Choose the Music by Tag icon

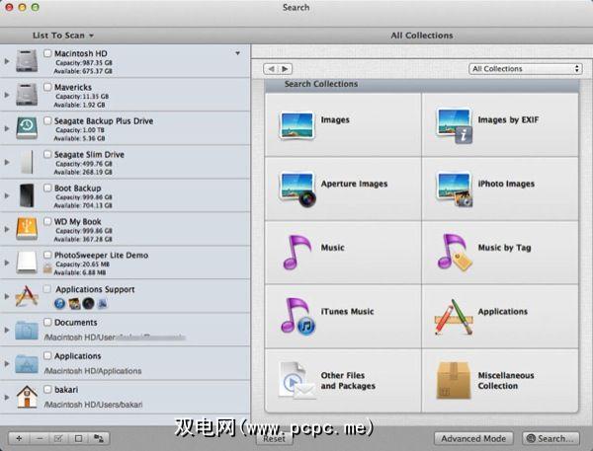pos(455,252)
